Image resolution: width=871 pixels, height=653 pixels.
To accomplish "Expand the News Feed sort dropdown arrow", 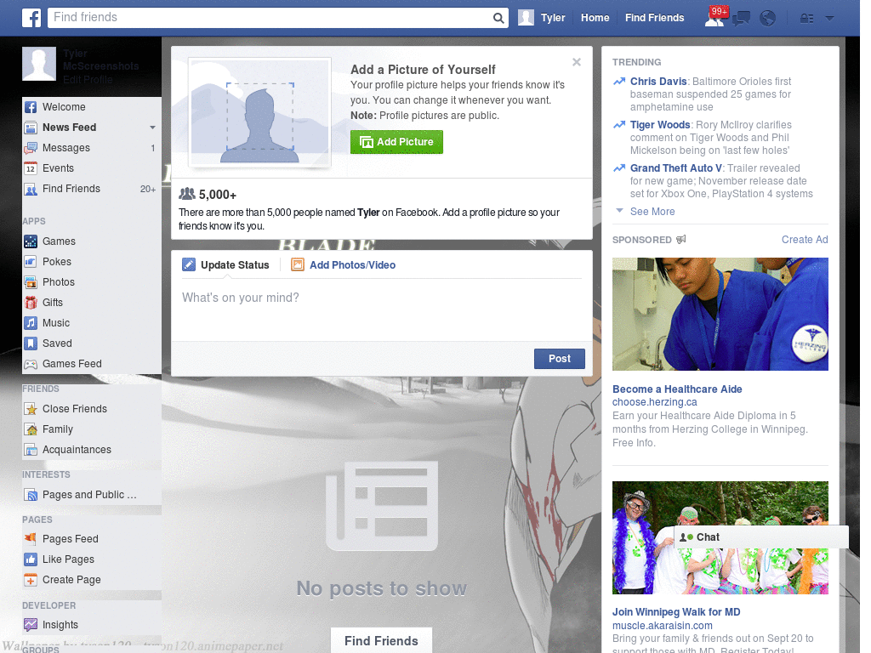I will [152, 128].
